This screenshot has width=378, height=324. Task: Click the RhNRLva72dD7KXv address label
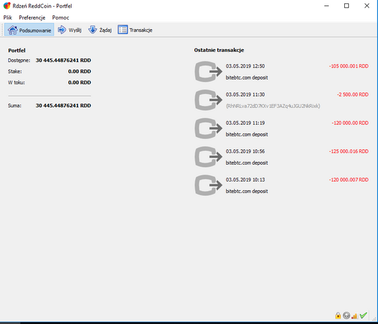coord(273,106)
